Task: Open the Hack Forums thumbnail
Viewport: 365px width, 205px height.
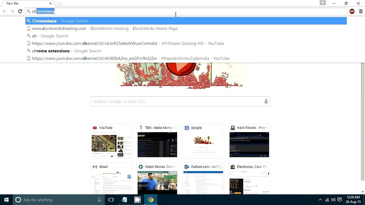Action: [249, 141]
